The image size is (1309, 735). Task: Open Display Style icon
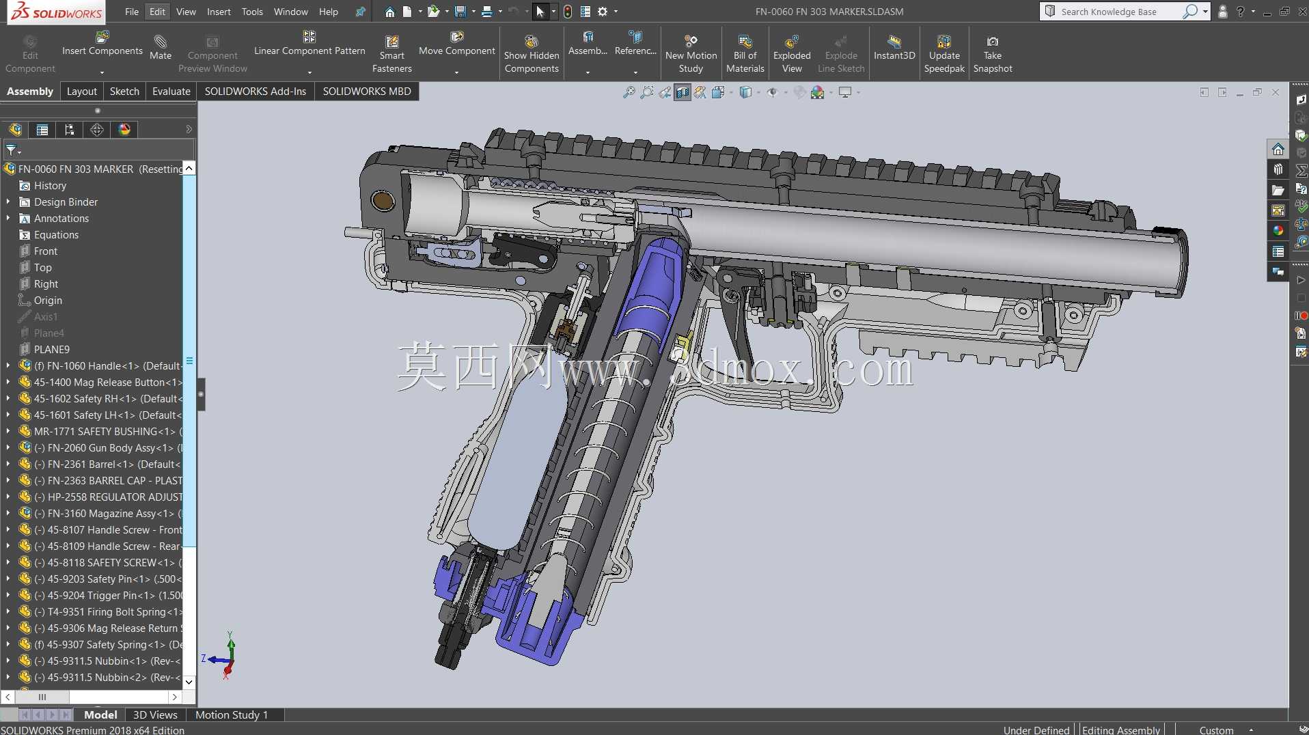pos(745,92)
